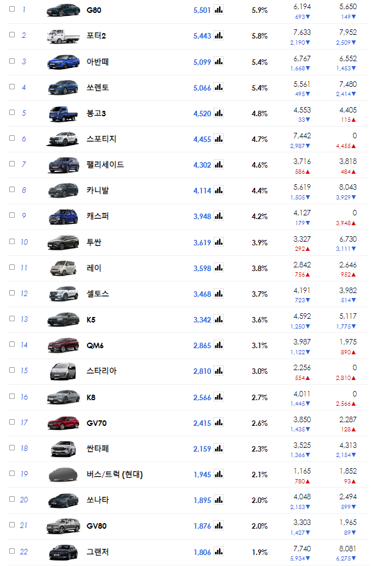372x566 pixels.
Task: Open the chart icon for 레이
Action: pyautogui.click(x=218, y=268)
